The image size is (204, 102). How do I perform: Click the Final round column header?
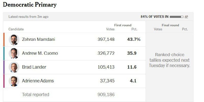tap(170, 25)
